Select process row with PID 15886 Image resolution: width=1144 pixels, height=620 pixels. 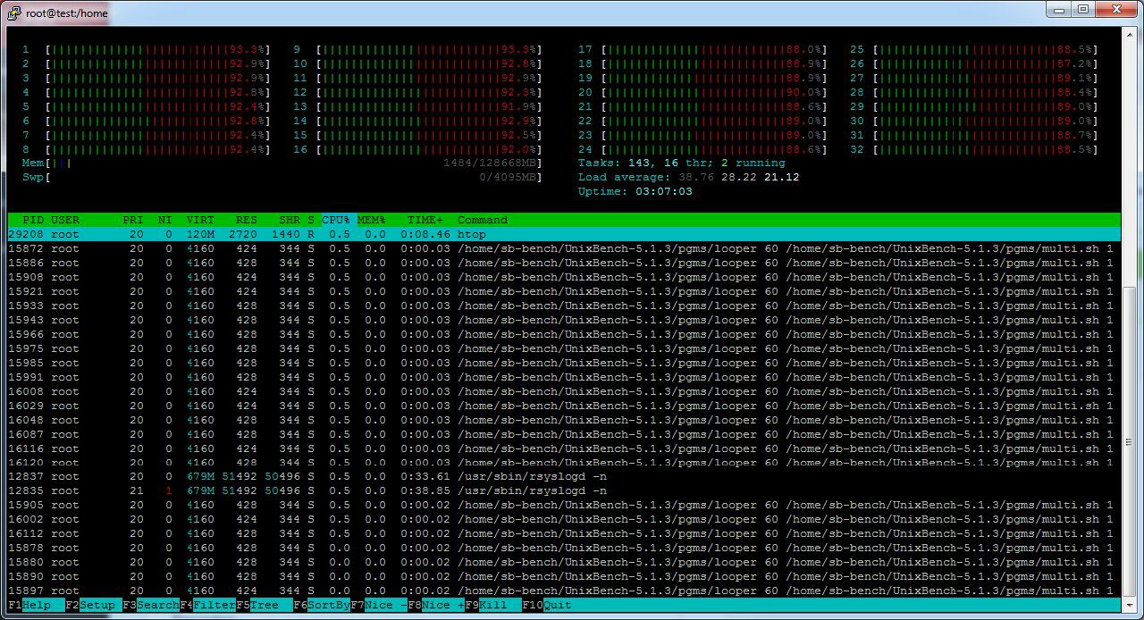tap(563, 263)
